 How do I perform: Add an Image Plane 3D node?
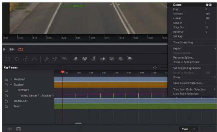75,59
